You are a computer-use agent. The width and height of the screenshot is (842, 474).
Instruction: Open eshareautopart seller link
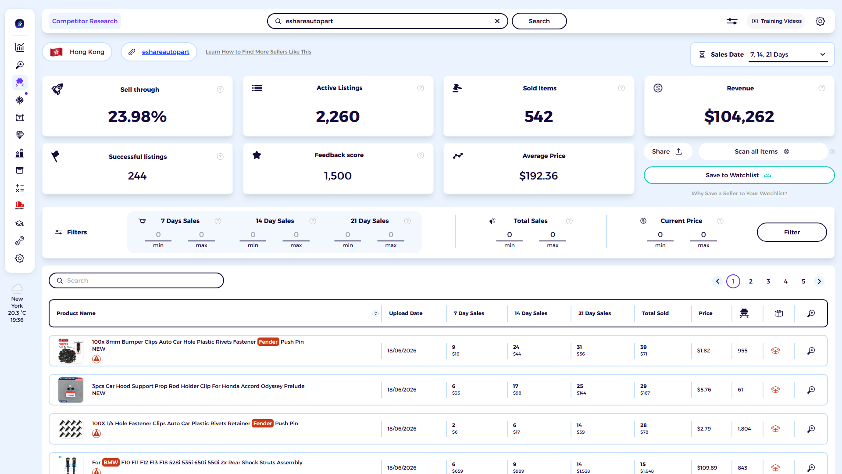pyautogui.click(x=165, y=52)
